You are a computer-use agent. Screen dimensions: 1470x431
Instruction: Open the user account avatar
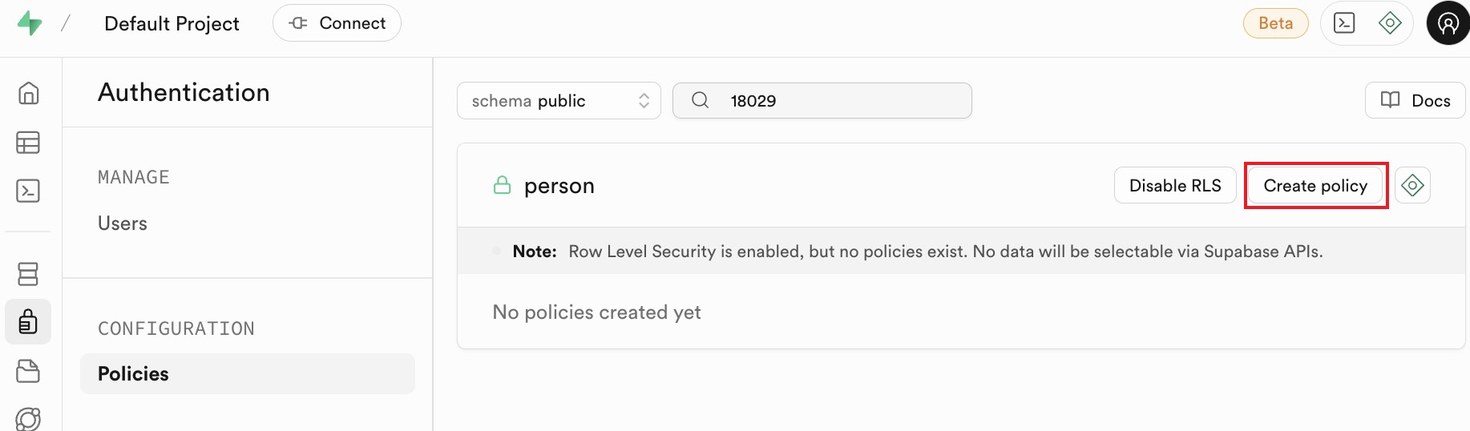click(1448, 23)
